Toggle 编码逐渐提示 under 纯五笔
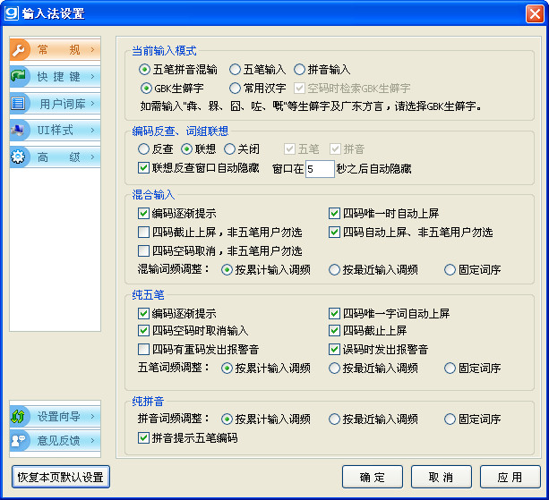This screenshot has width=549, height=500. click(177, 314)
